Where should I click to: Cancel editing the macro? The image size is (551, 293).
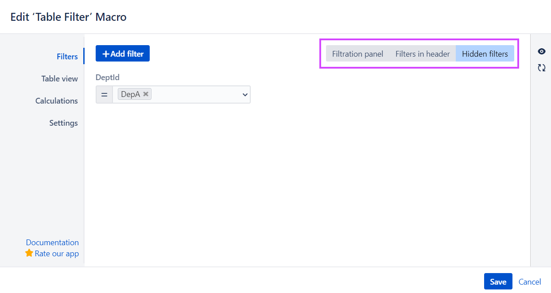pos(530,281)
